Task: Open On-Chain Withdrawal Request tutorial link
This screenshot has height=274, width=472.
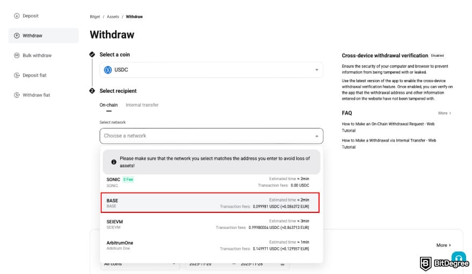Action: tap(388, 127)
